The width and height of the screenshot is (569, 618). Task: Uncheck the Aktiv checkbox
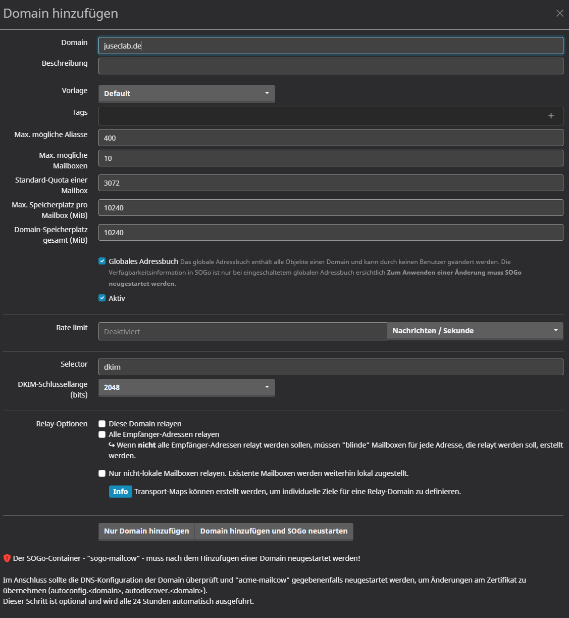click(102, 298)
